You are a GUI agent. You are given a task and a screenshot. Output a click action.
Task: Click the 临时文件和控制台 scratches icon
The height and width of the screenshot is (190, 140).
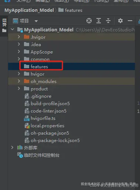point(20,155)
